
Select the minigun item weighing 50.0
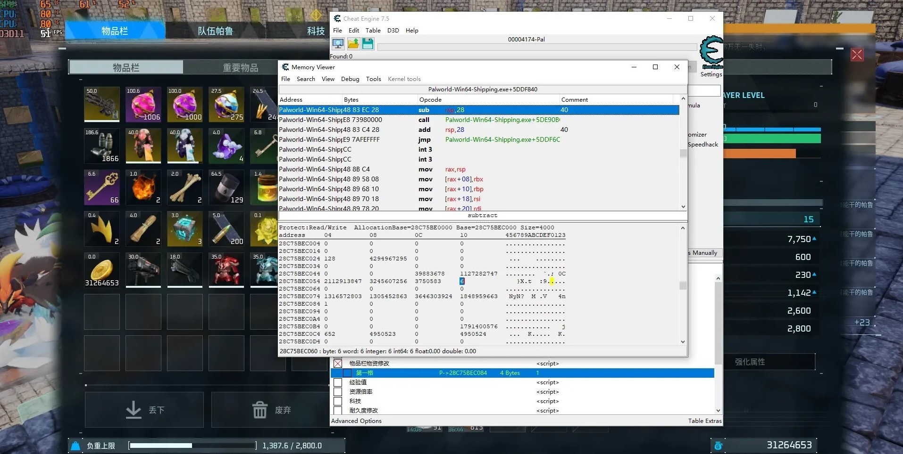(x=102, y=105)
